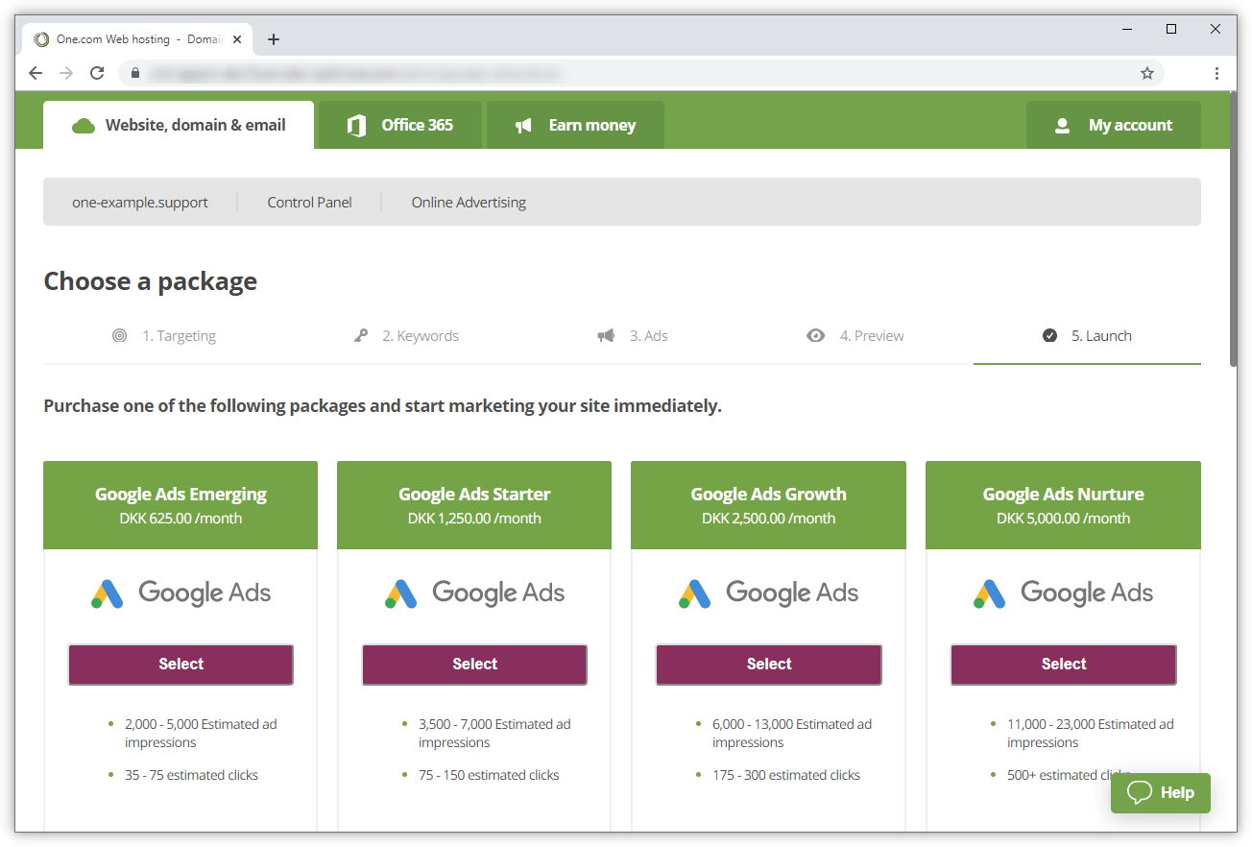Screen dimensions: 1252x847
Task: Maximize the browser window
Action: [x=1171, y=30]
